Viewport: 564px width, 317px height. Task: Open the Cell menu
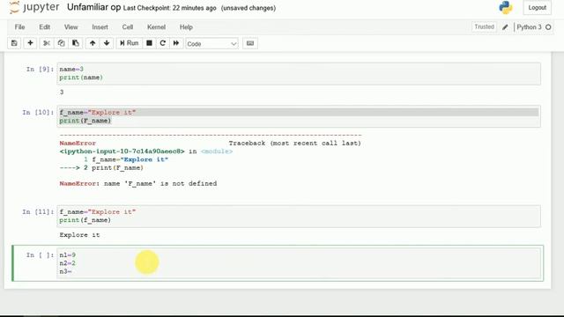point(127,27)
